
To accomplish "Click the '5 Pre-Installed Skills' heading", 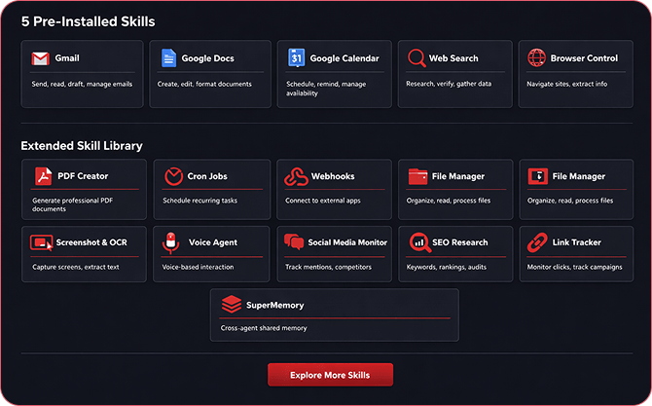I will coord(88,21).
